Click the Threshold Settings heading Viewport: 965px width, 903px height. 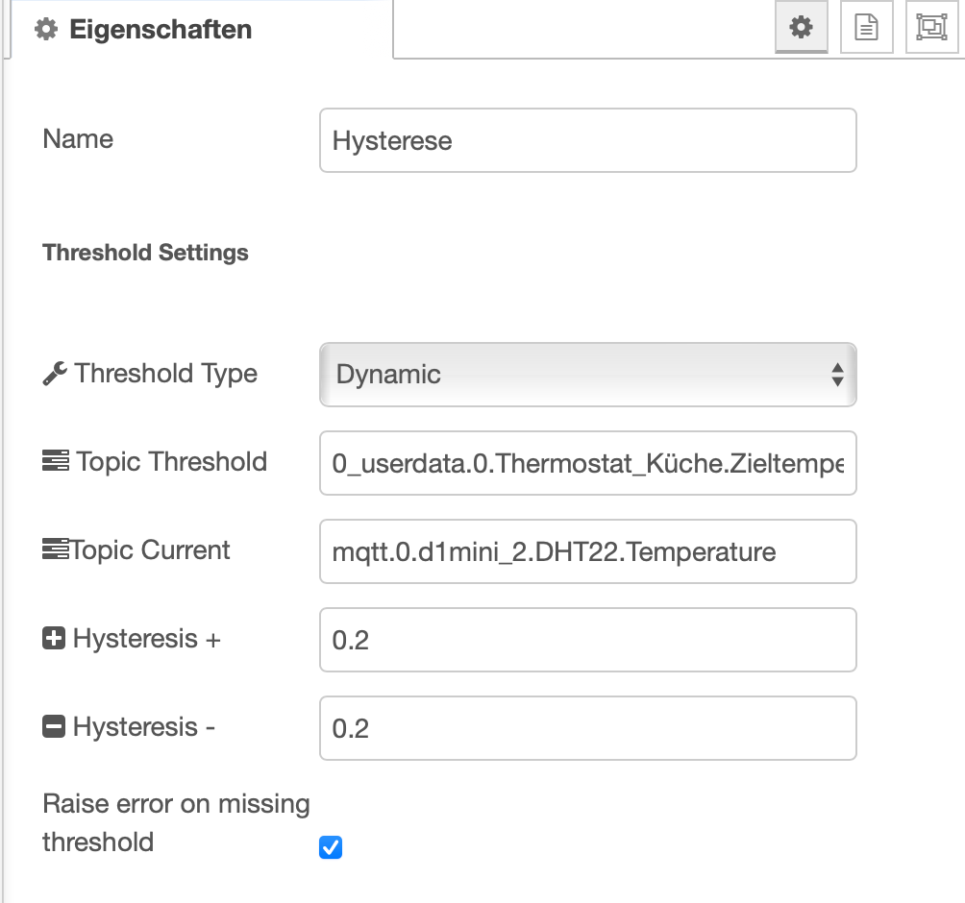[x=146, y=253]
